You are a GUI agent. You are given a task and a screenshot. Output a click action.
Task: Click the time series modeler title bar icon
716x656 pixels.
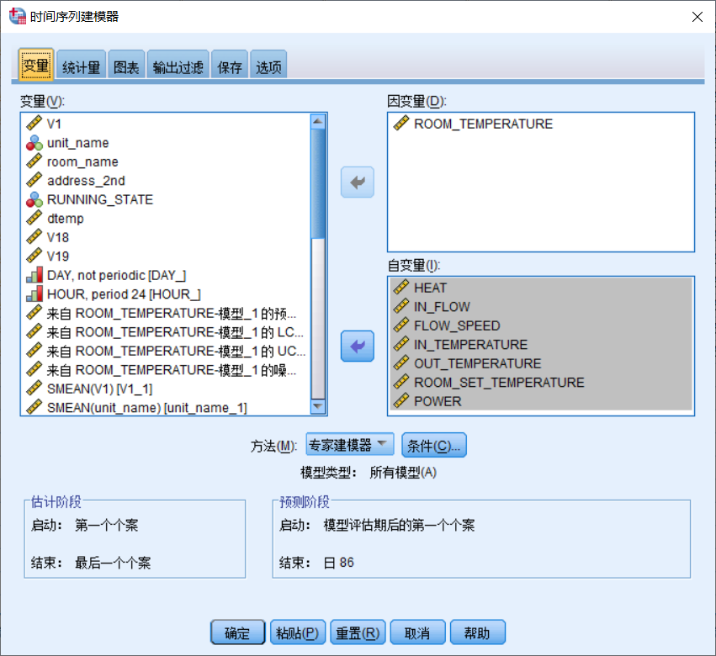tap(18, 17)
